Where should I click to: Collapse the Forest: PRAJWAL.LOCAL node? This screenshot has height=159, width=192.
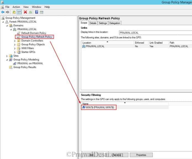(x=3, y=22)
